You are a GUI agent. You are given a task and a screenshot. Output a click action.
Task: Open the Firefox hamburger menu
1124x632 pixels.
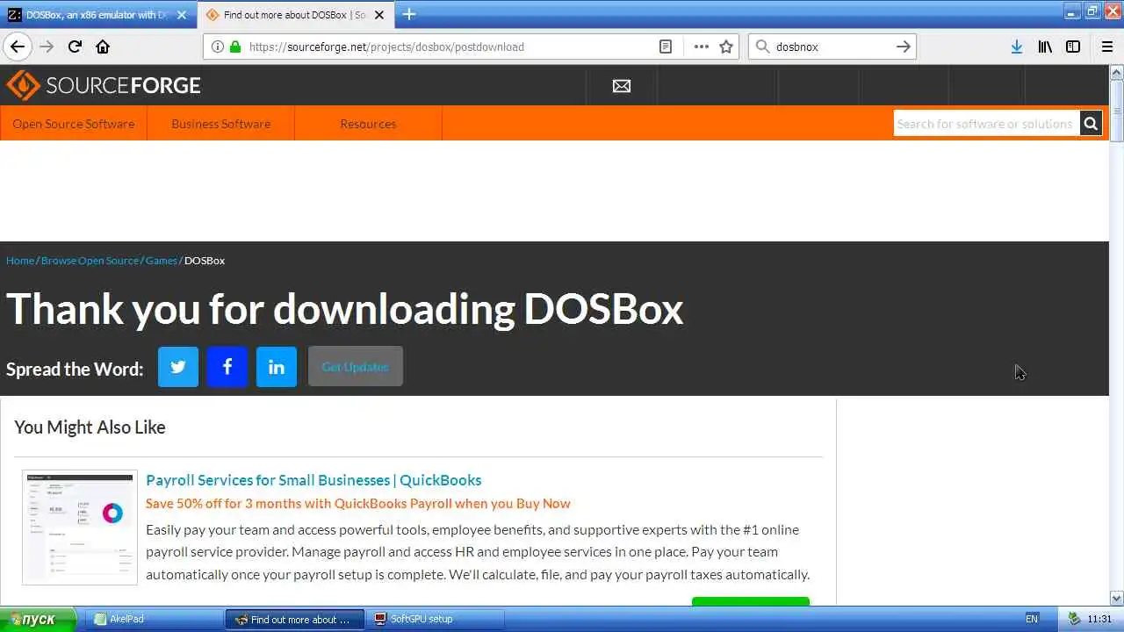[x=1107, y=47]
